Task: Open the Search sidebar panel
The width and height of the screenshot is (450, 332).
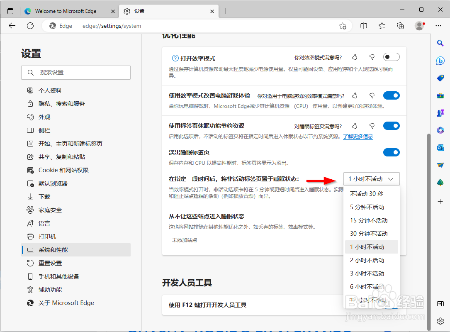Action: [440, 43]
